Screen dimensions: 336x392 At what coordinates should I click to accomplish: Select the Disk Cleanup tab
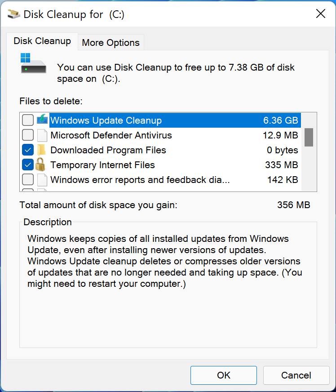42,41
